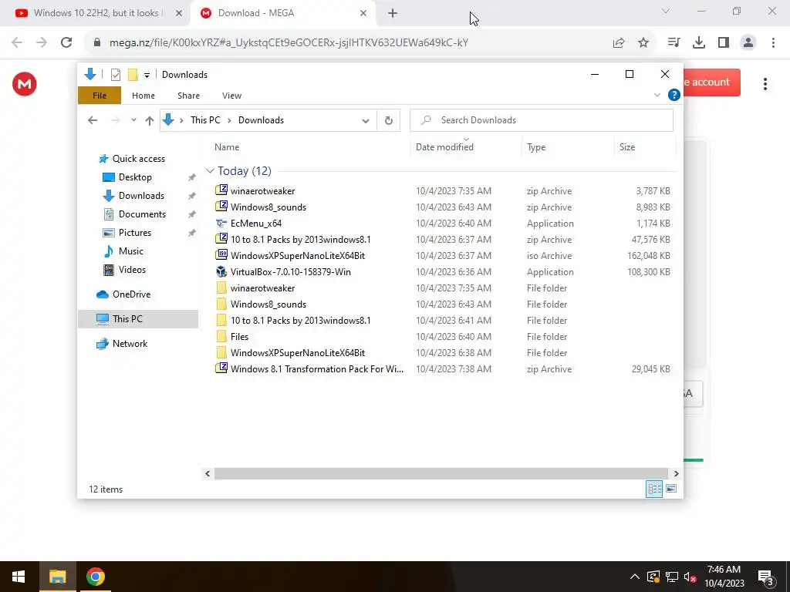The width and height of the screenshot is (790, 592).
Task: Open Videos in the navigation pane
Action: pos(124,270)
